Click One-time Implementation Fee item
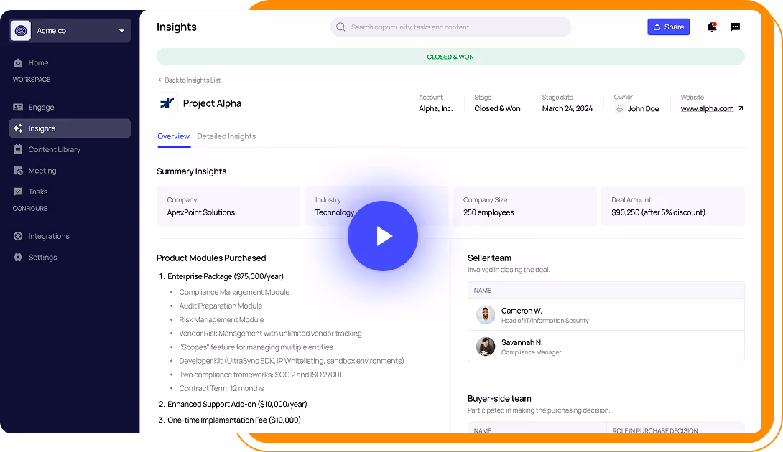The image size is (783, 452). pos(234,420)
